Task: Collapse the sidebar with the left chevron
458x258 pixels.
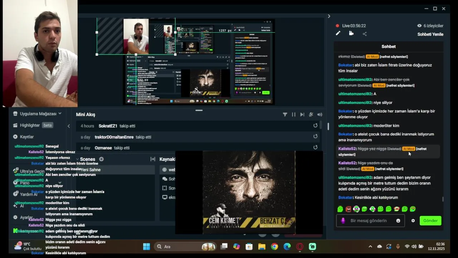Action: pyautogui.click(x=69, y=126)
